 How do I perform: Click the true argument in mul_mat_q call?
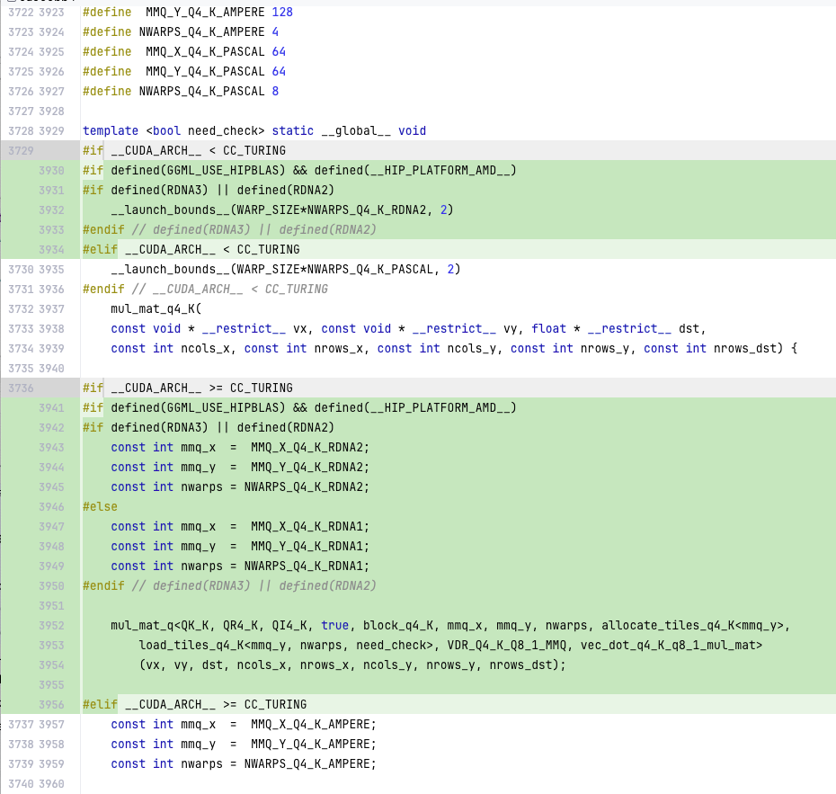pos(334,626)
